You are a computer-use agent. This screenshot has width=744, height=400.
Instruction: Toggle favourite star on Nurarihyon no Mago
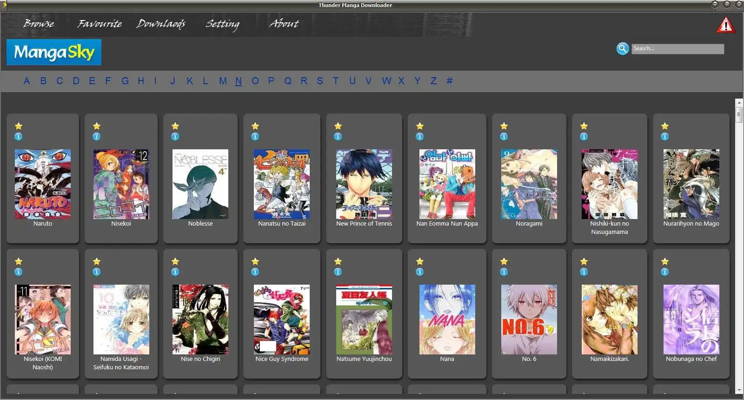pos(665,126)
